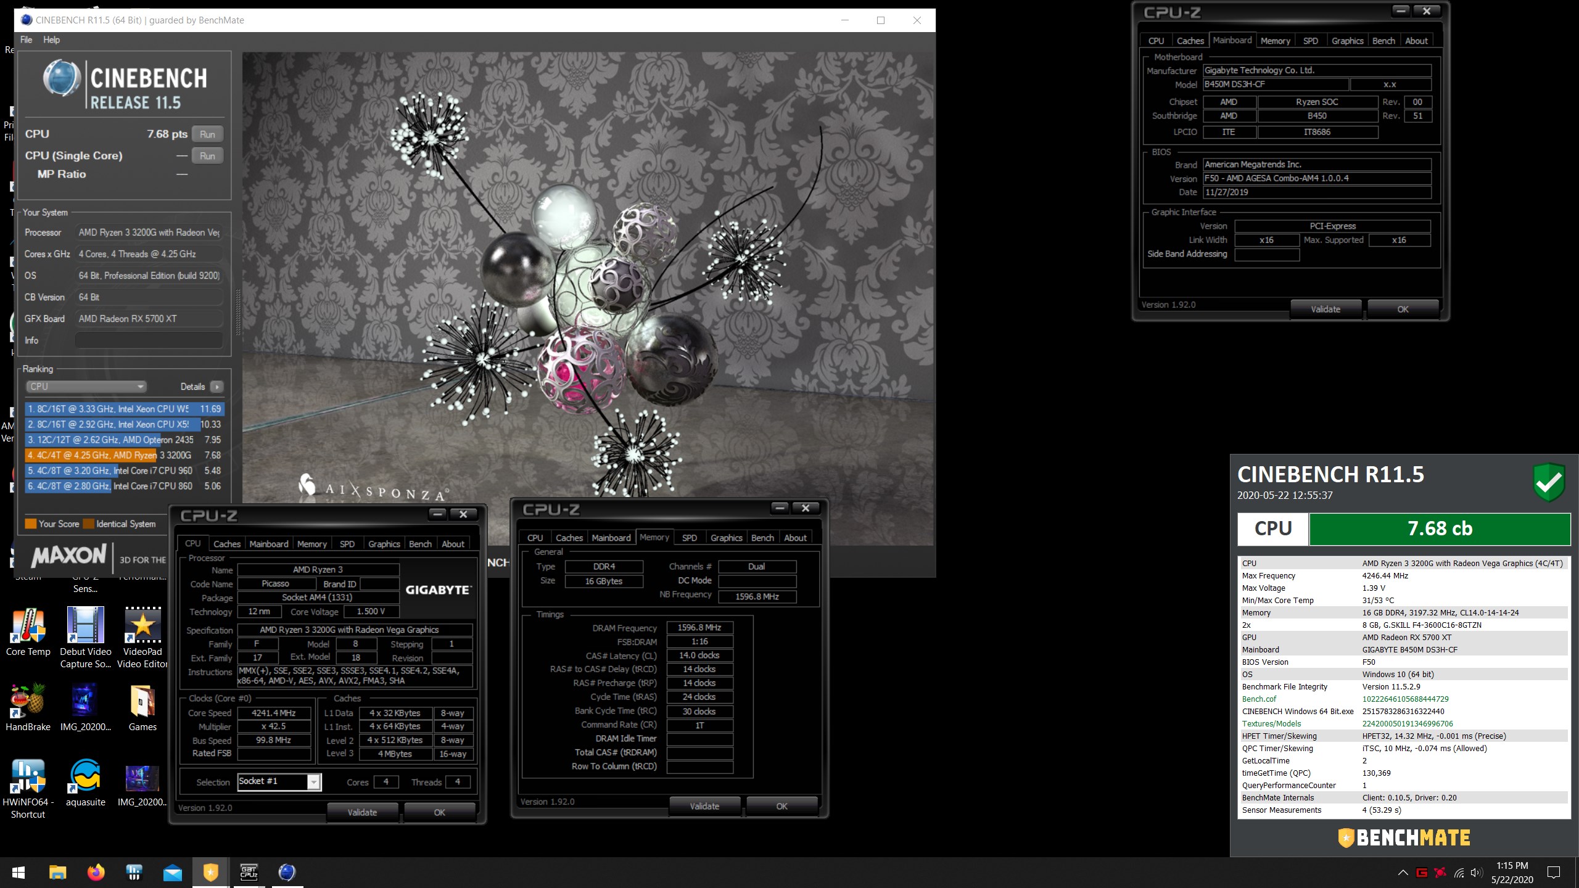Open the taskbar clock and date
Image resolution: width=1579 pixels, height=888 pixels.
click(1512, 873)
